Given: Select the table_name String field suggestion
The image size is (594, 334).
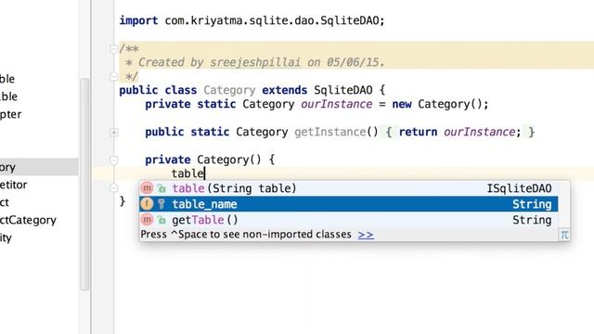Looking at the screenshot, I should [348, 204].
